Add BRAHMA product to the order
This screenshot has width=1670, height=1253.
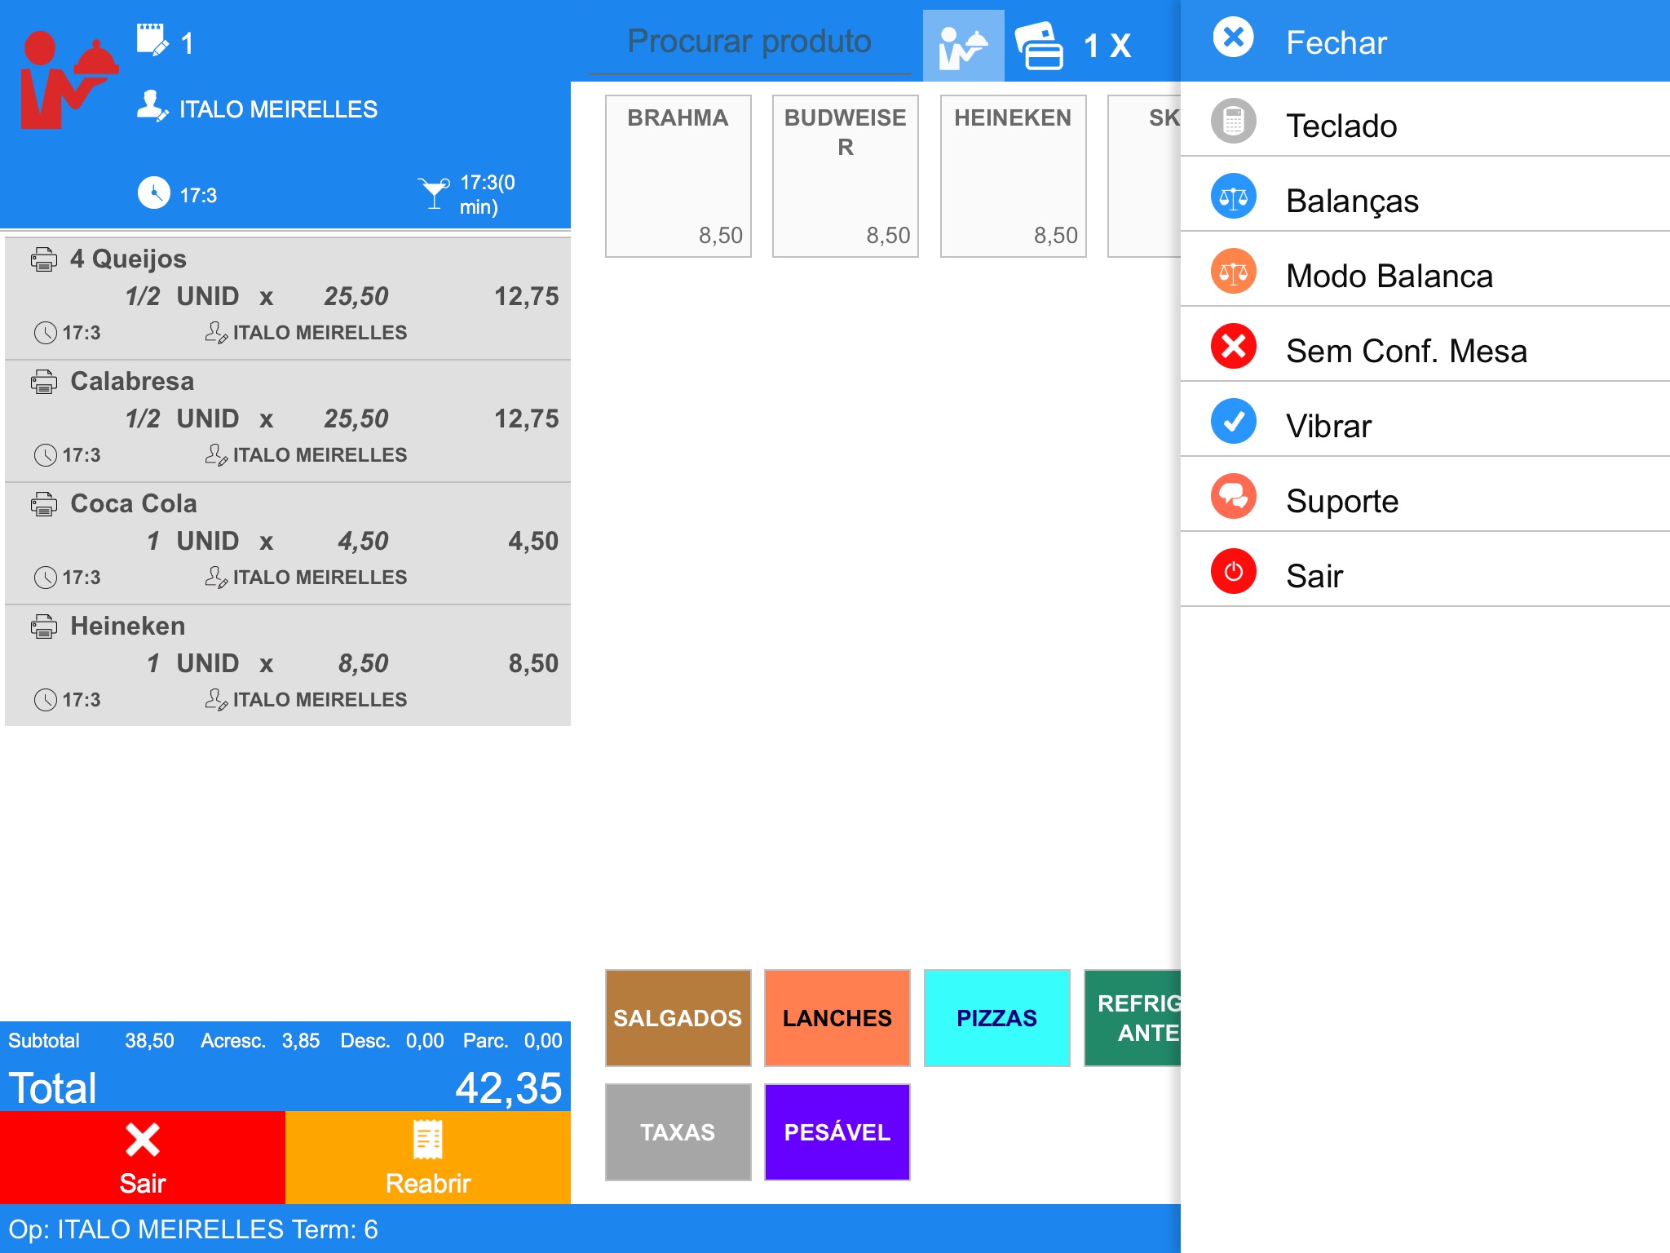(678, 176)
